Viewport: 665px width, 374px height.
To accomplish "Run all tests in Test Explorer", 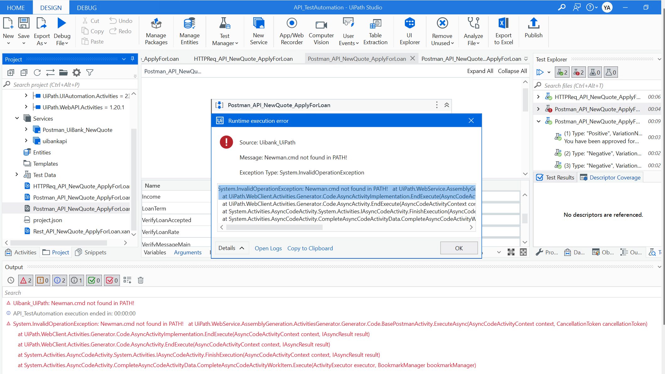I will pyautogui.click(x=540, y=72).
